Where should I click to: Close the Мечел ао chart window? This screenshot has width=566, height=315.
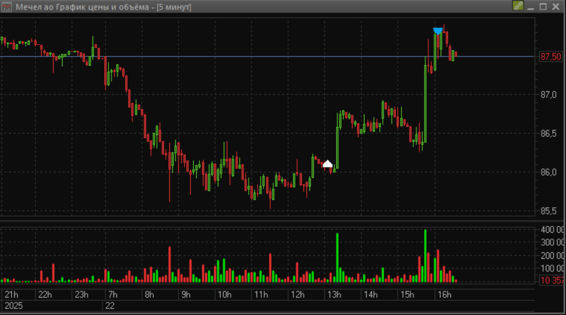tap(556, 7)
